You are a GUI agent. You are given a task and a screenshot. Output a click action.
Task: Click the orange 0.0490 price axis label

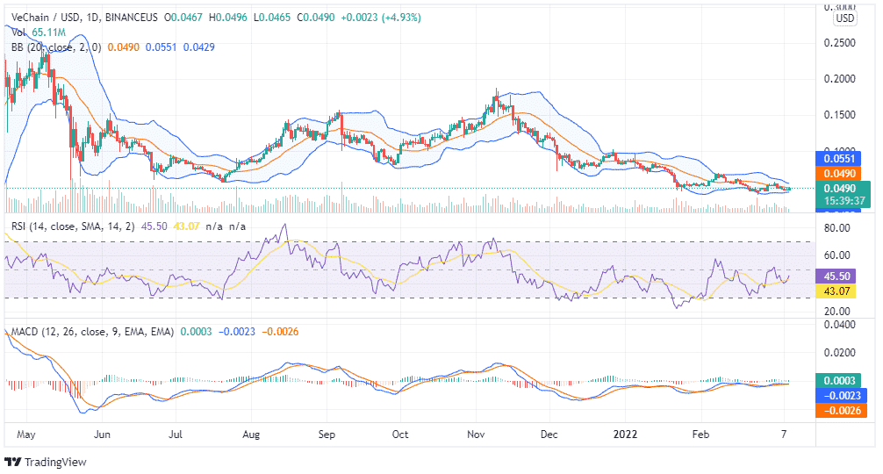click(838, 174)
